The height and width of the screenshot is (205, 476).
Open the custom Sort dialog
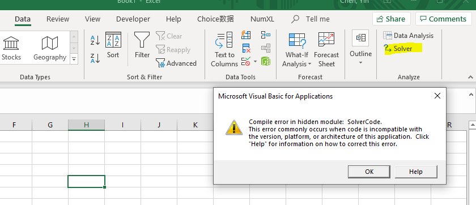113,45
